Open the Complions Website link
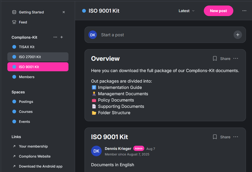The height and width of the screenshot is (172, 252). 34,156
